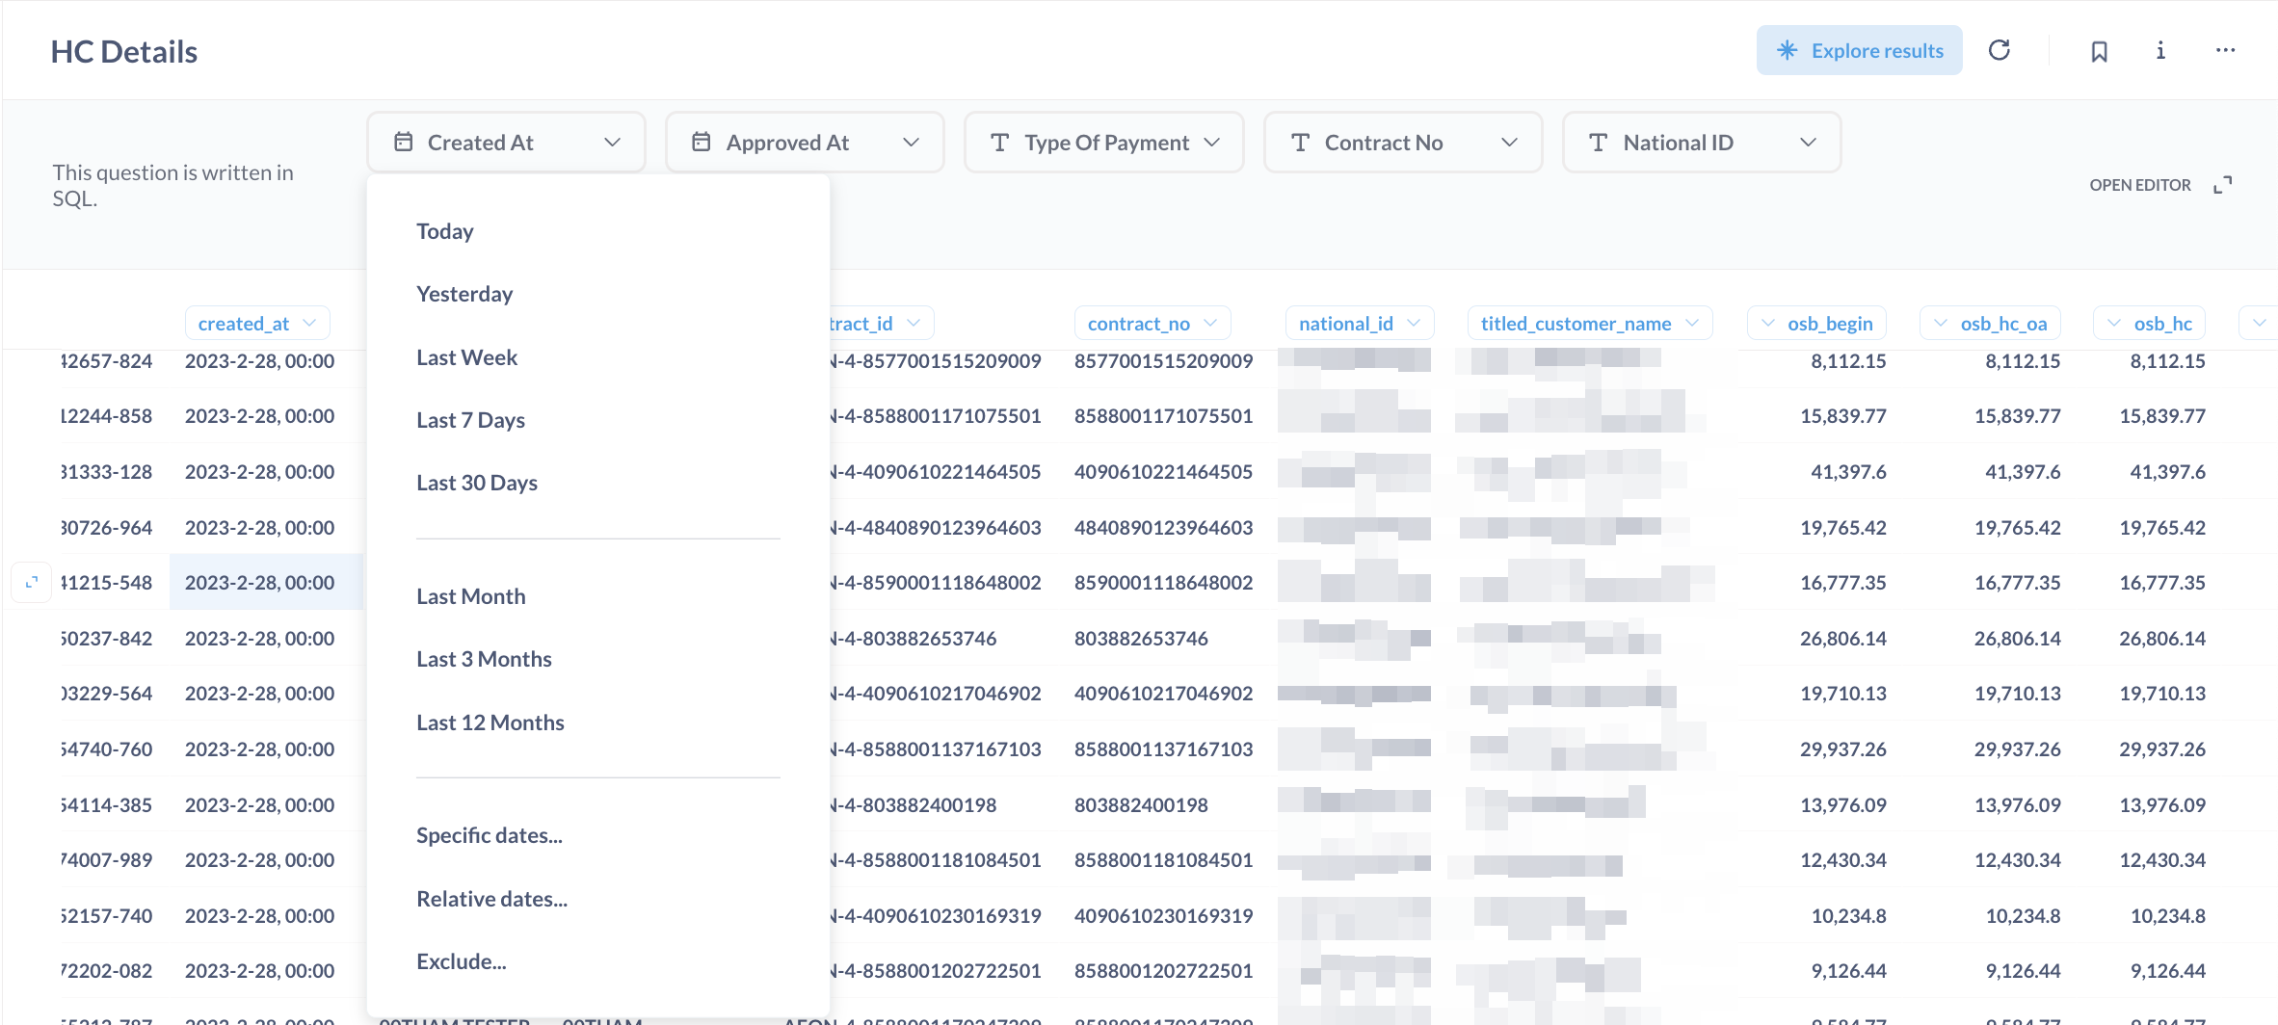Click osb_hc value 9,126.44
Screen dimensions: 2278x1025
(x=2167, y=971)
